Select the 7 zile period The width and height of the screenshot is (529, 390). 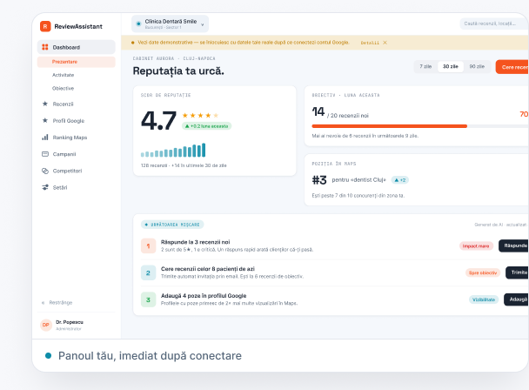[x=425, y=66]
